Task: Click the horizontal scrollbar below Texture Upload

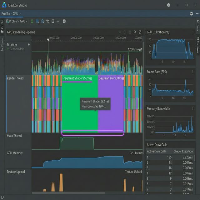Action: coord(68,193)
